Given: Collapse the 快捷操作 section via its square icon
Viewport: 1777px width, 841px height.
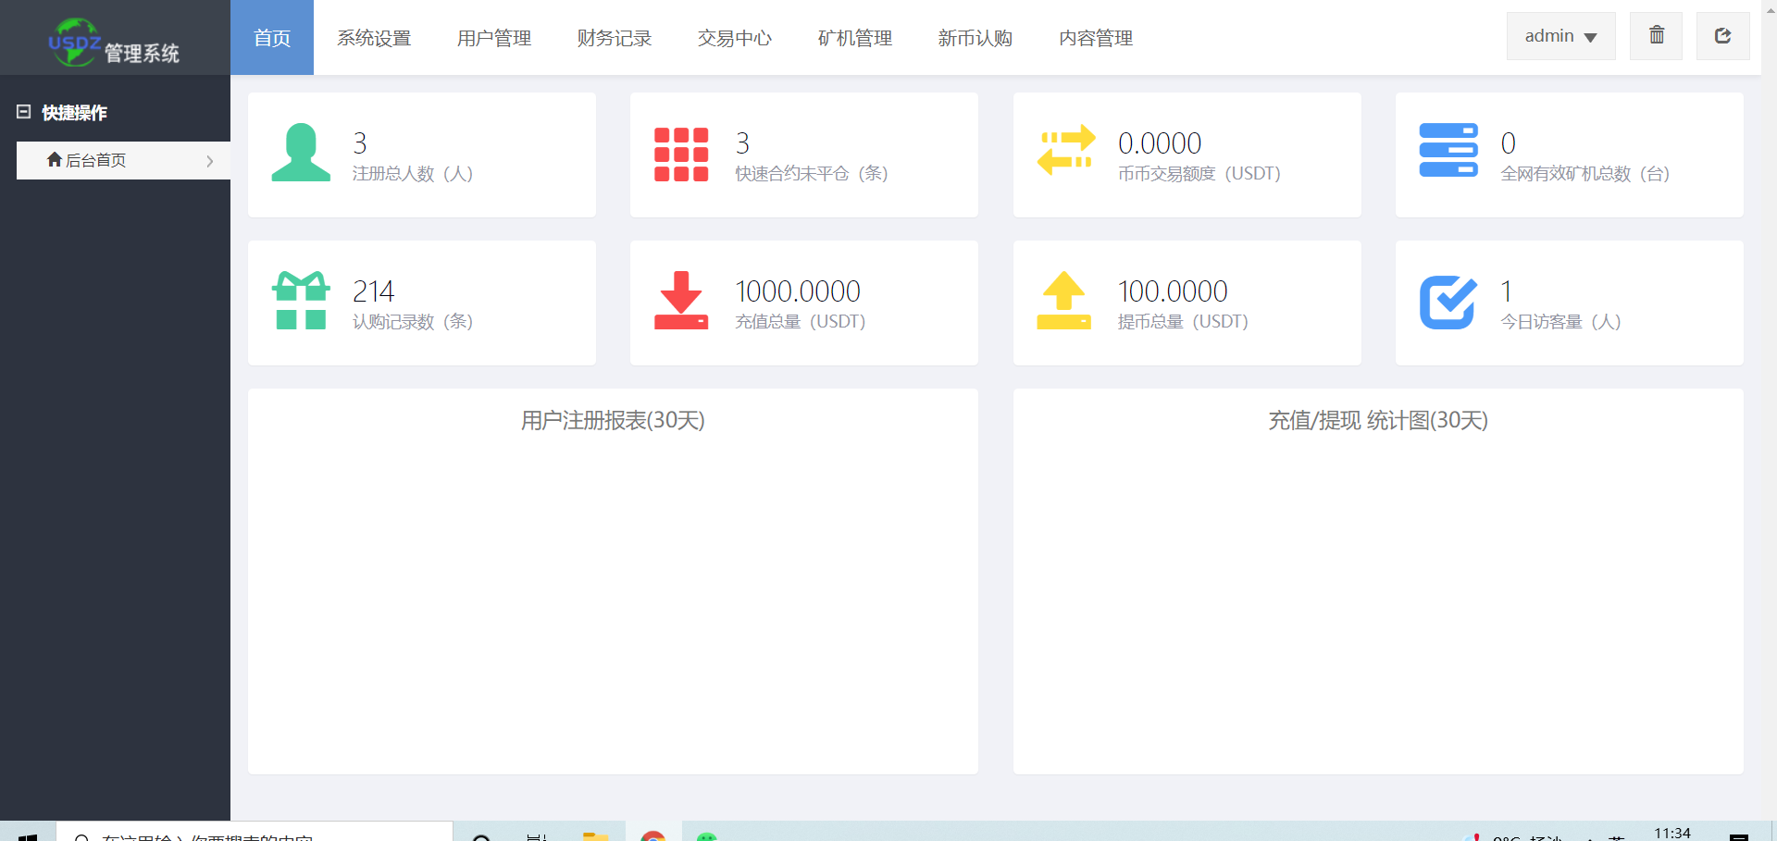Looking at the screenshot, I should [24, 112].
